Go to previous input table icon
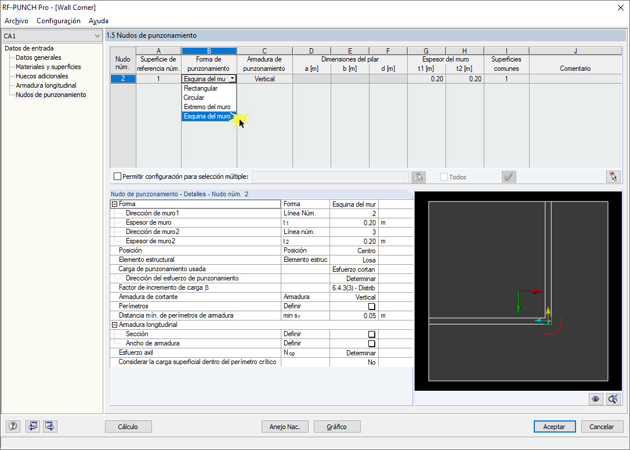Screen dimensions: 630x450 click(x=32, y=426)
